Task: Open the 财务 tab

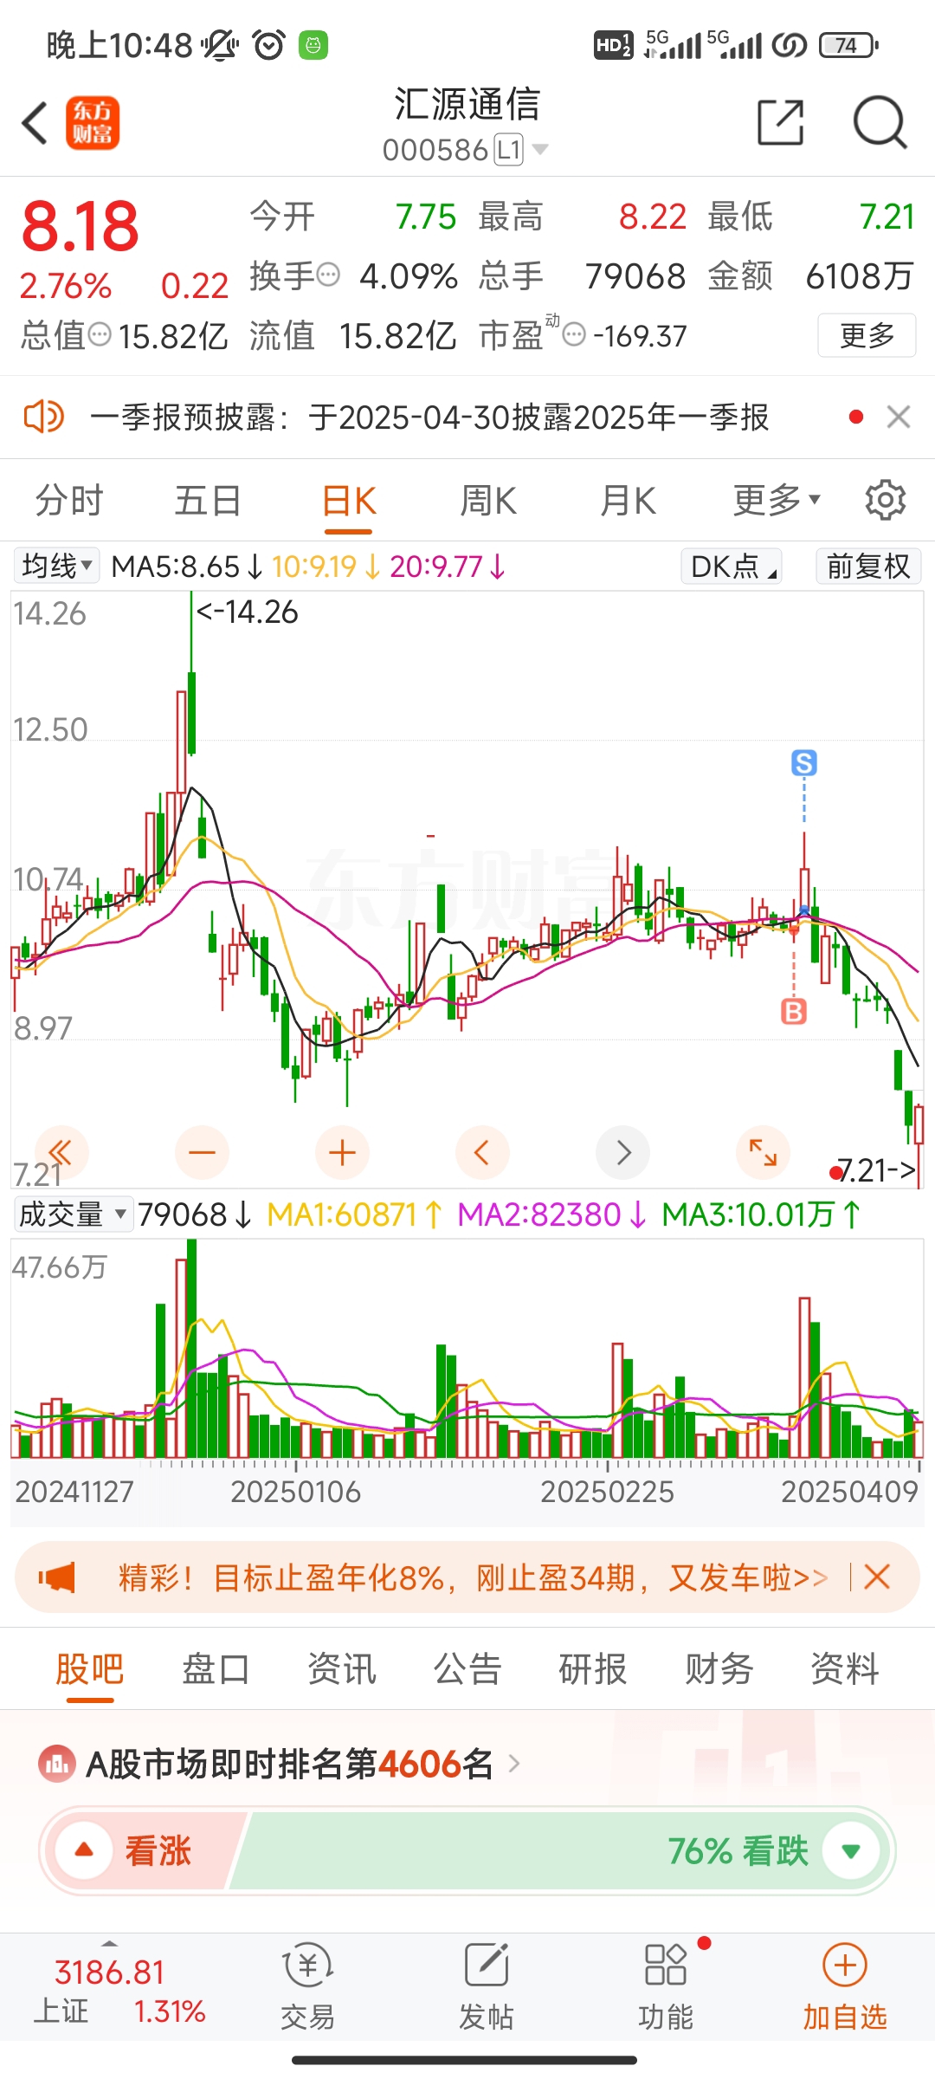Action: click(719, 1668)
